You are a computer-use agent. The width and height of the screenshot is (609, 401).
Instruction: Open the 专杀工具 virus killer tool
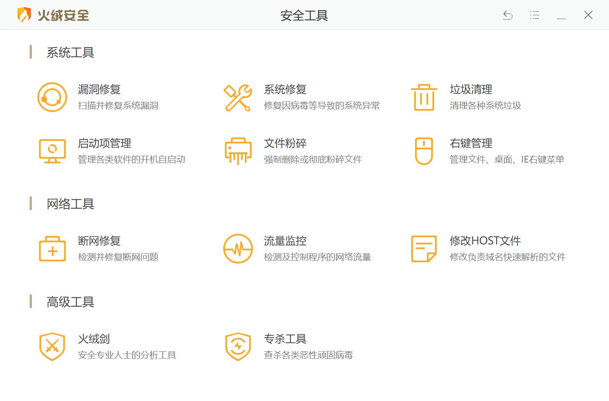tap(285, 339)
